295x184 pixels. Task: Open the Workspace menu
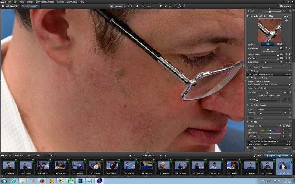[72, 2]
